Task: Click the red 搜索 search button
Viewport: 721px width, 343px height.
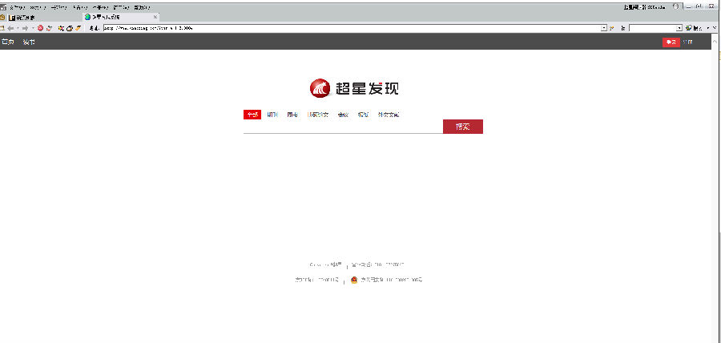Action: pos(462,127)
